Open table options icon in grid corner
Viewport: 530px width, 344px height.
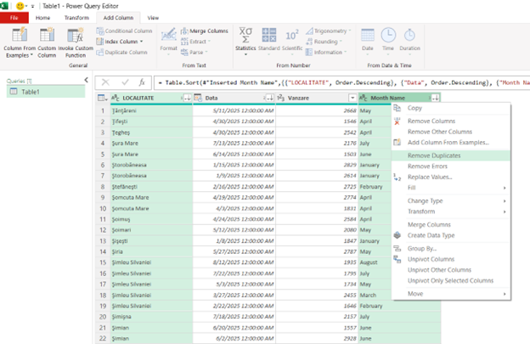tap(102, 98)
